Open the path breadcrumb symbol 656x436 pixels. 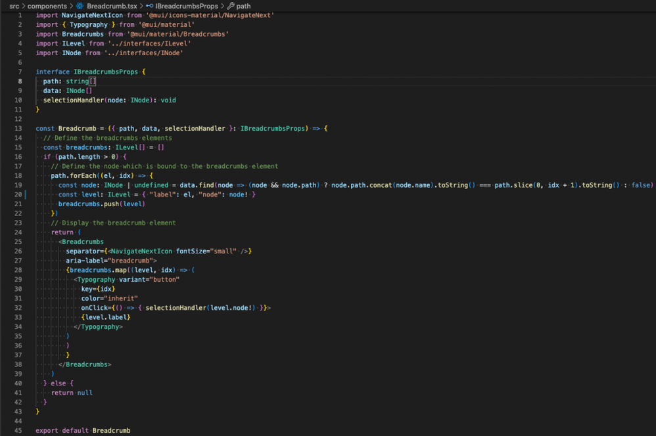pos(243,6)
